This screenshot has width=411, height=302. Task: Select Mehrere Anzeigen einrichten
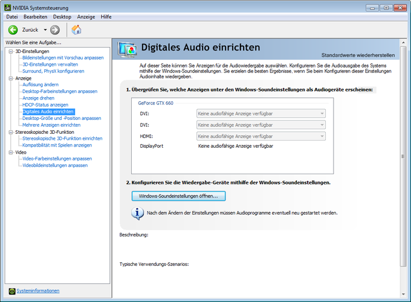(x=51, y=125)
